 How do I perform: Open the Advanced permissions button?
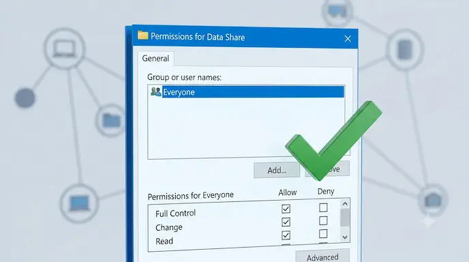click(322, 257)
